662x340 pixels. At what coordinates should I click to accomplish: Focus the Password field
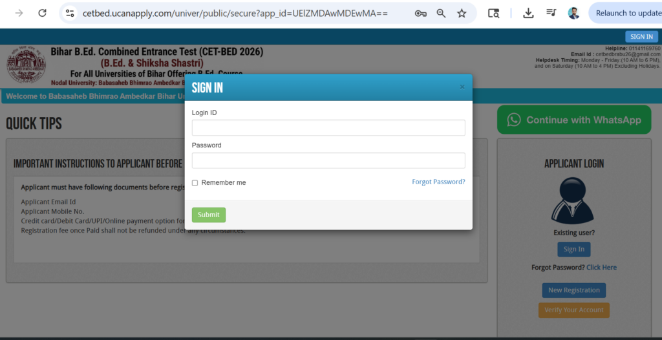tap(328, 160)
